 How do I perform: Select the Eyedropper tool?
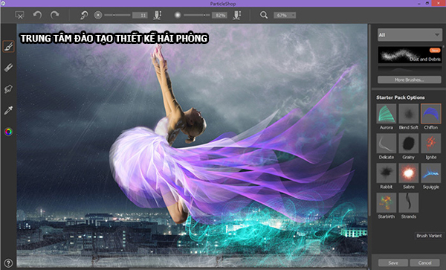[8, 110]
